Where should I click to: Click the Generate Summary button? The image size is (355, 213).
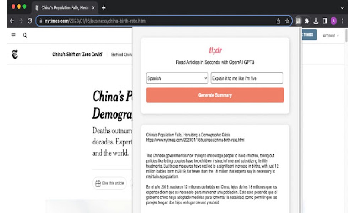[x=215, y=95]
